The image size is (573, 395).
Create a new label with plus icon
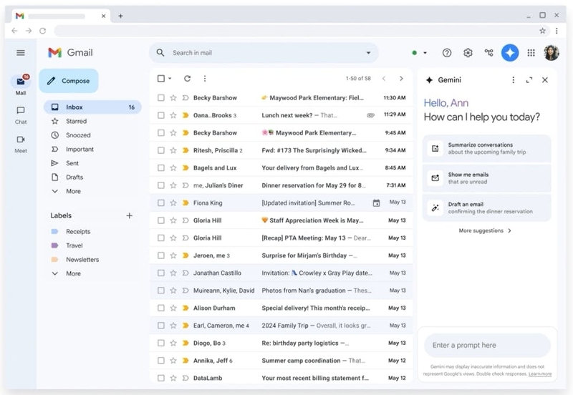point(130,216)
